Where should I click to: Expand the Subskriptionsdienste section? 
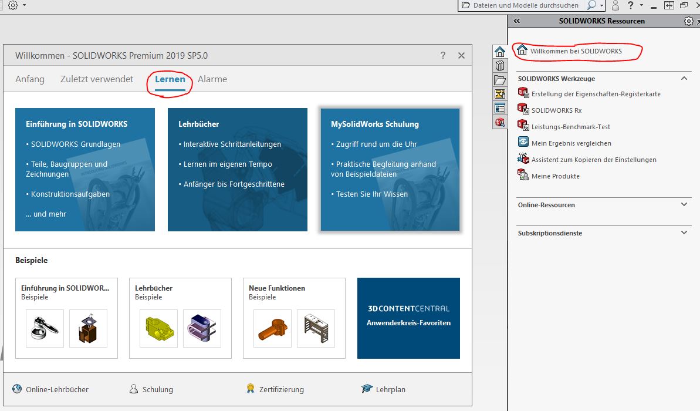point(684,233)
